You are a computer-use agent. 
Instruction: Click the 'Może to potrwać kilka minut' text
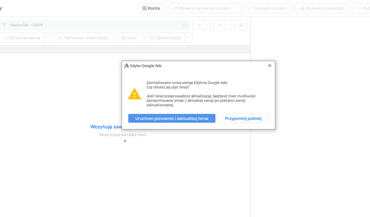[123, 135]
